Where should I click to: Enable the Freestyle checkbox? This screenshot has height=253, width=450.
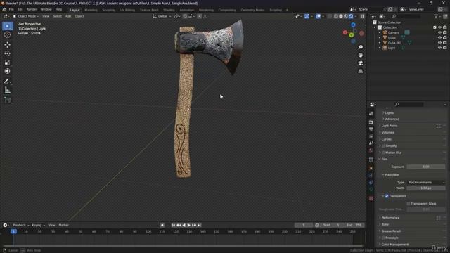383,238
